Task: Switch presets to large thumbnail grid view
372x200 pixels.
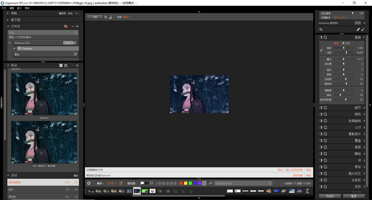Action: (x=61, y=65)
